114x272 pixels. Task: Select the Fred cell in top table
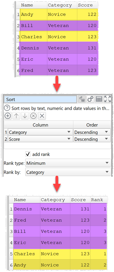pyautogui.click(x=34, y=70)
